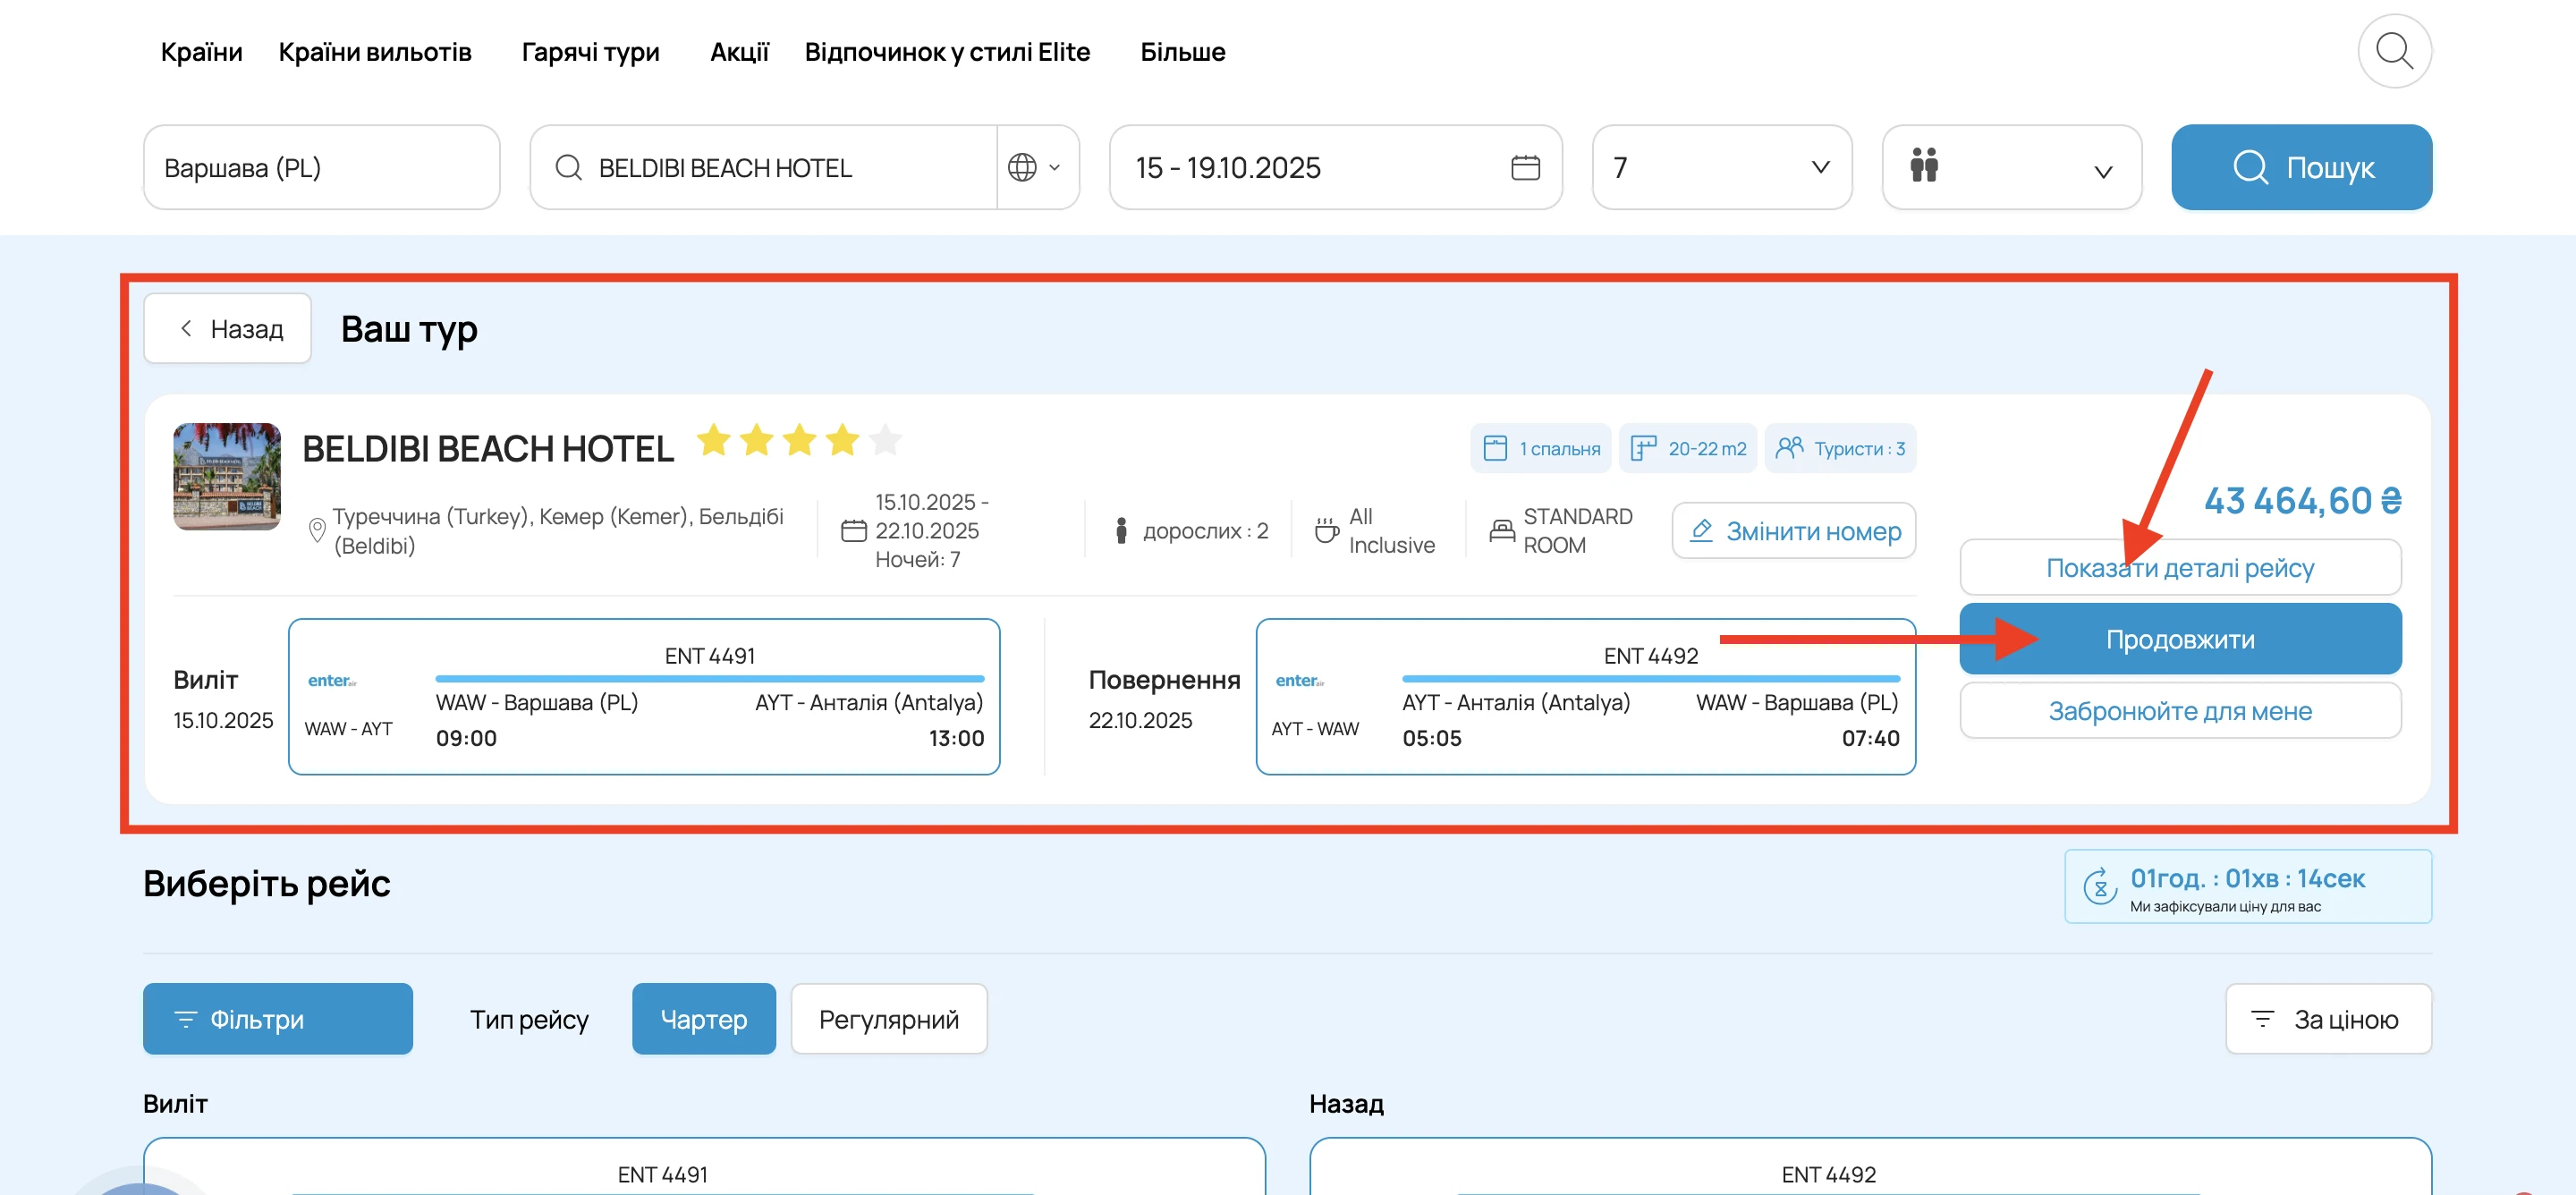Click the adult person icon

(1121, 530)
